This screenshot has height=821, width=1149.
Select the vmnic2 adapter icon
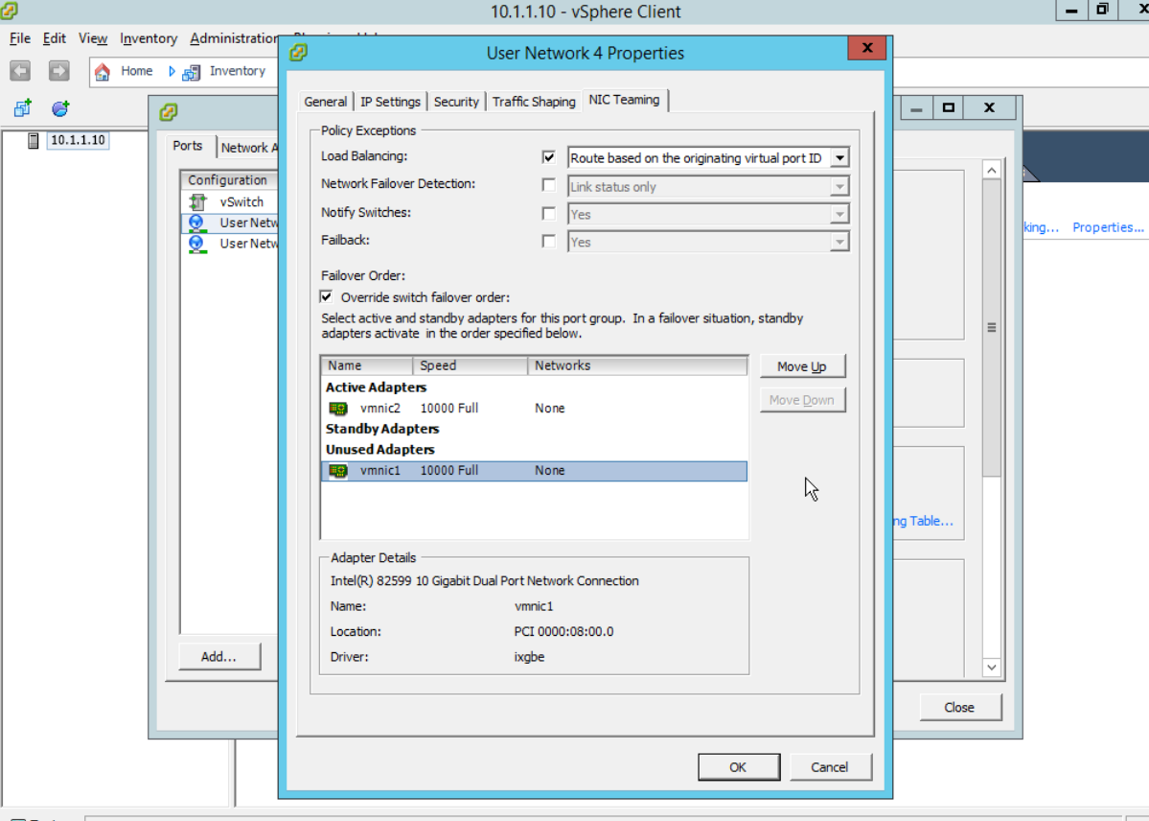[x=338, y=409]
